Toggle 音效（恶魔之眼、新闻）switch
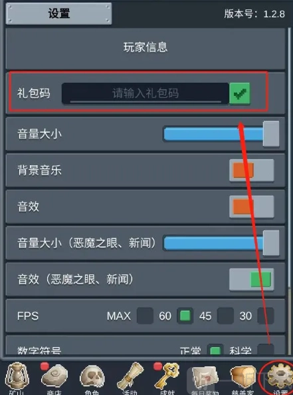293x395 pixels. 252,280
